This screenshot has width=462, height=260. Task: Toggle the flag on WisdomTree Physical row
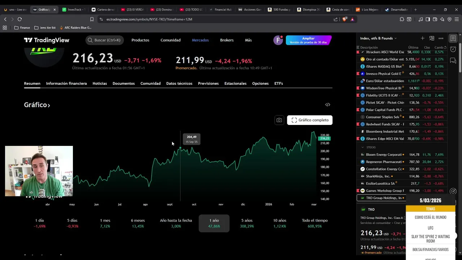358,88
